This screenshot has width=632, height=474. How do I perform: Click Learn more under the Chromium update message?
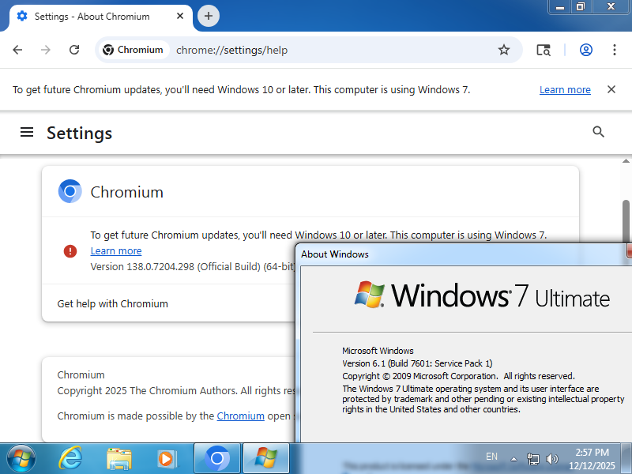pyautogui.click(x=116, y=250)
